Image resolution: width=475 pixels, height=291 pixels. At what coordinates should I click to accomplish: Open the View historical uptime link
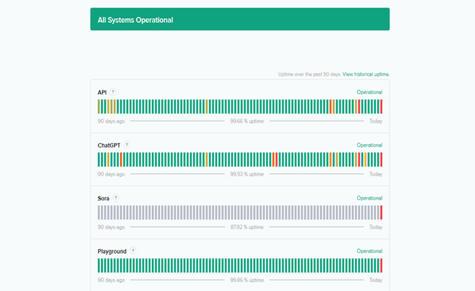(366, 74)
